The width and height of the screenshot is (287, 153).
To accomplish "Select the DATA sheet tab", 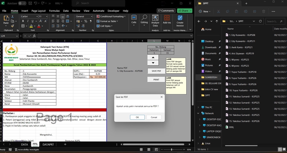I will 24,144.
